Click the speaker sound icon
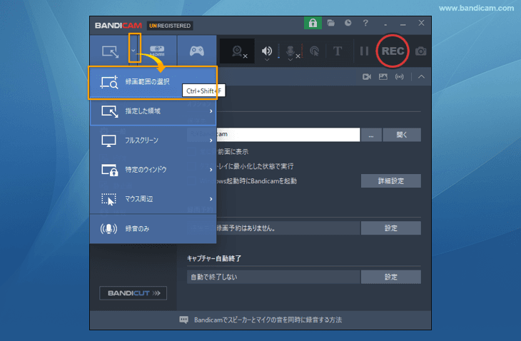 coord(266,51)
